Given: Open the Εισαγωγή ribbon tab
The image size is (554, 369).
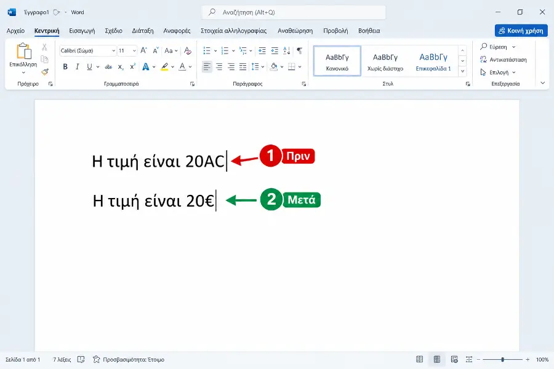Looking at the screenshot, I should (x=82, y=31).
